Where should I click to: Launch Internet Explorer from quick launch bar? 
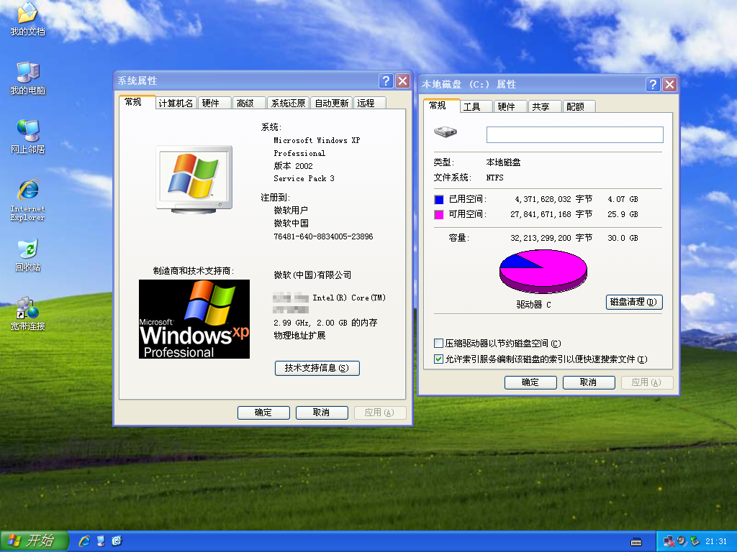85,541
